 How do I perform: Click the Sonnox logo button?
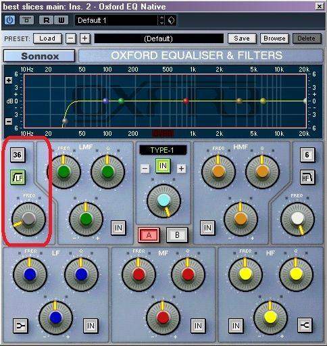pos(39,56)
